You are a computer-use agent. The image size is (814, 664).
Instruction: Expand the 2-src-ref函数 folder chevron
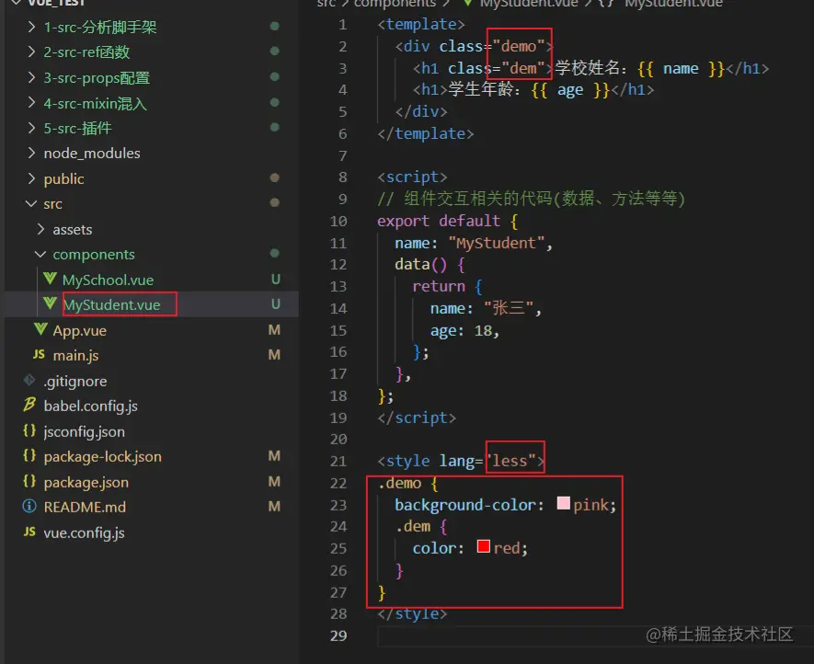[x=31, y=52]
